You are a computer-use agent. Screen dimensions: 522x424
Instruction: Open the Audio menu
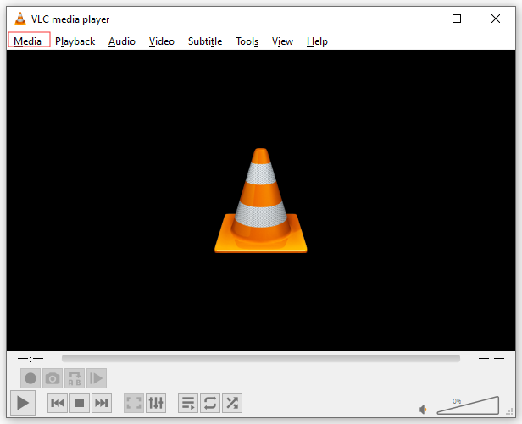point(122,41)
